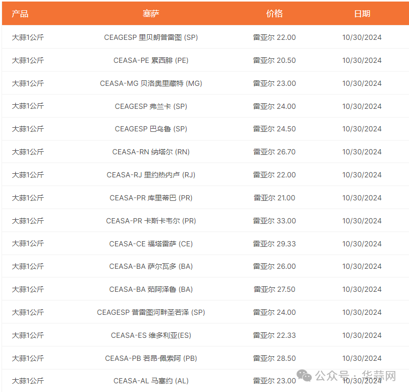Click price 雷亚尔 24.50
The image size is (409, 392).
tap(275, 129)
